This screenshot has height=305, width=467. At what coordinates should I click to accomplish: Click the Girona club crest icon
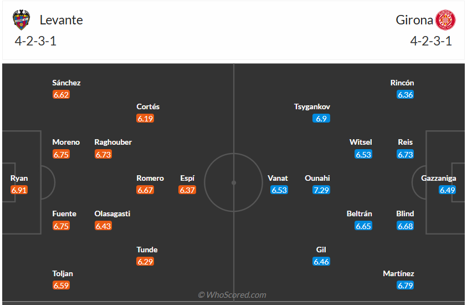point(445,20)
